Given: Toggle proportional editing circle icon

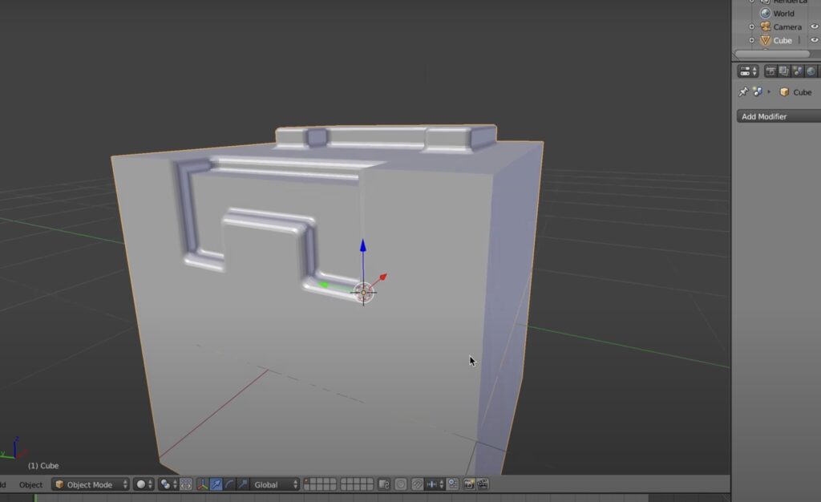Looking at the screenshot, I should click(x=401, y=484).
